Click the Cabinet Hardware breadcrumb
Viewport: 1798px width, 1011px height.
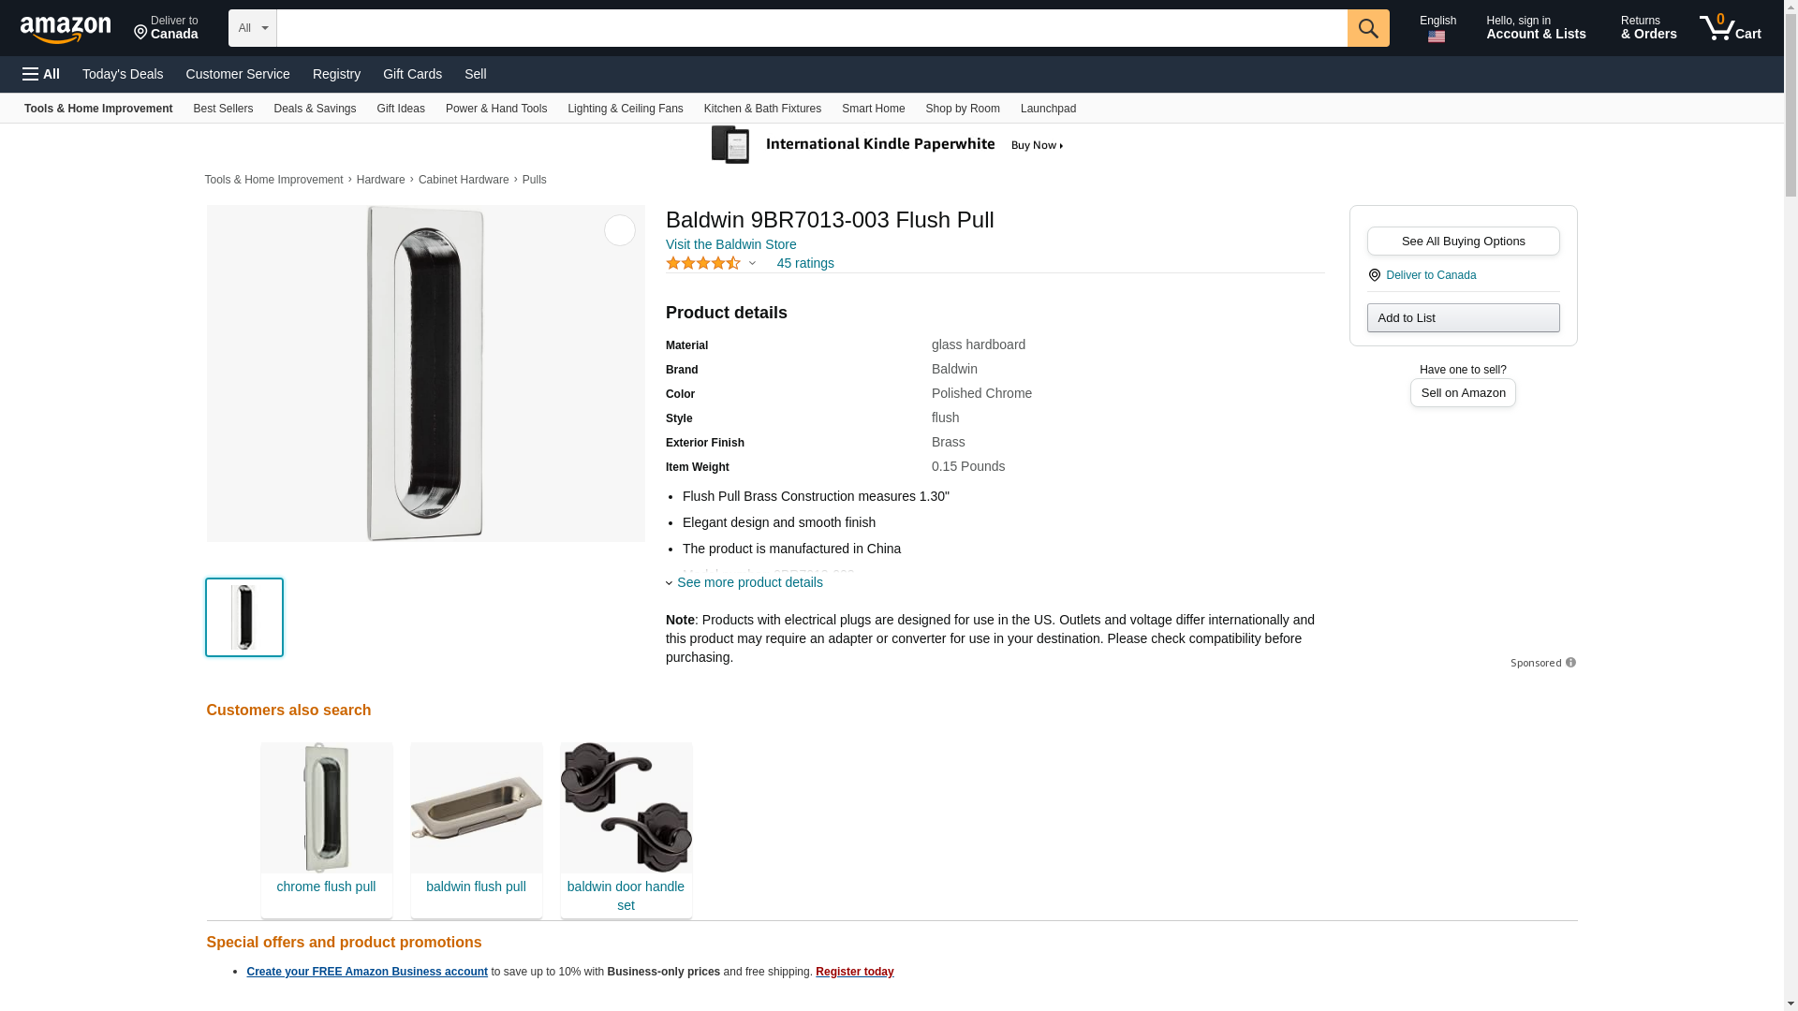pyautogui.click(x=464, y=180)
